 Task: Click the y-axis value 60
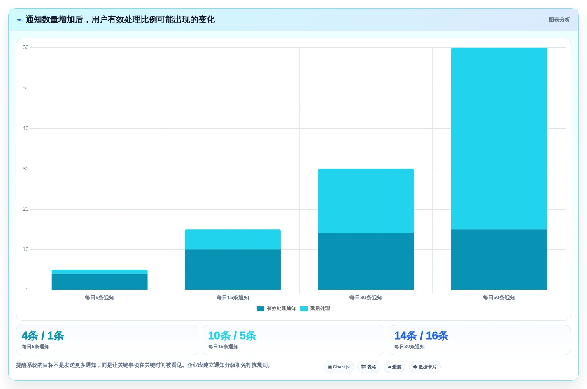26,47
